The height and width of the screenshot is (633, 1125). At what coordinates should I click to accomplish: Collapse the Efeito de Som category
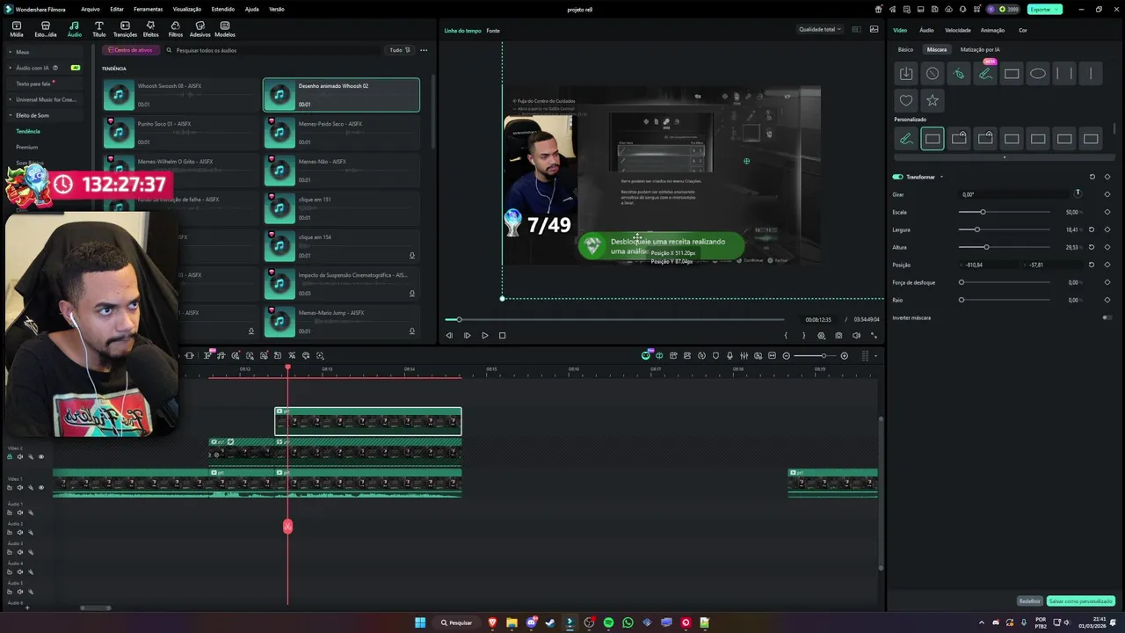coord(11,115)
